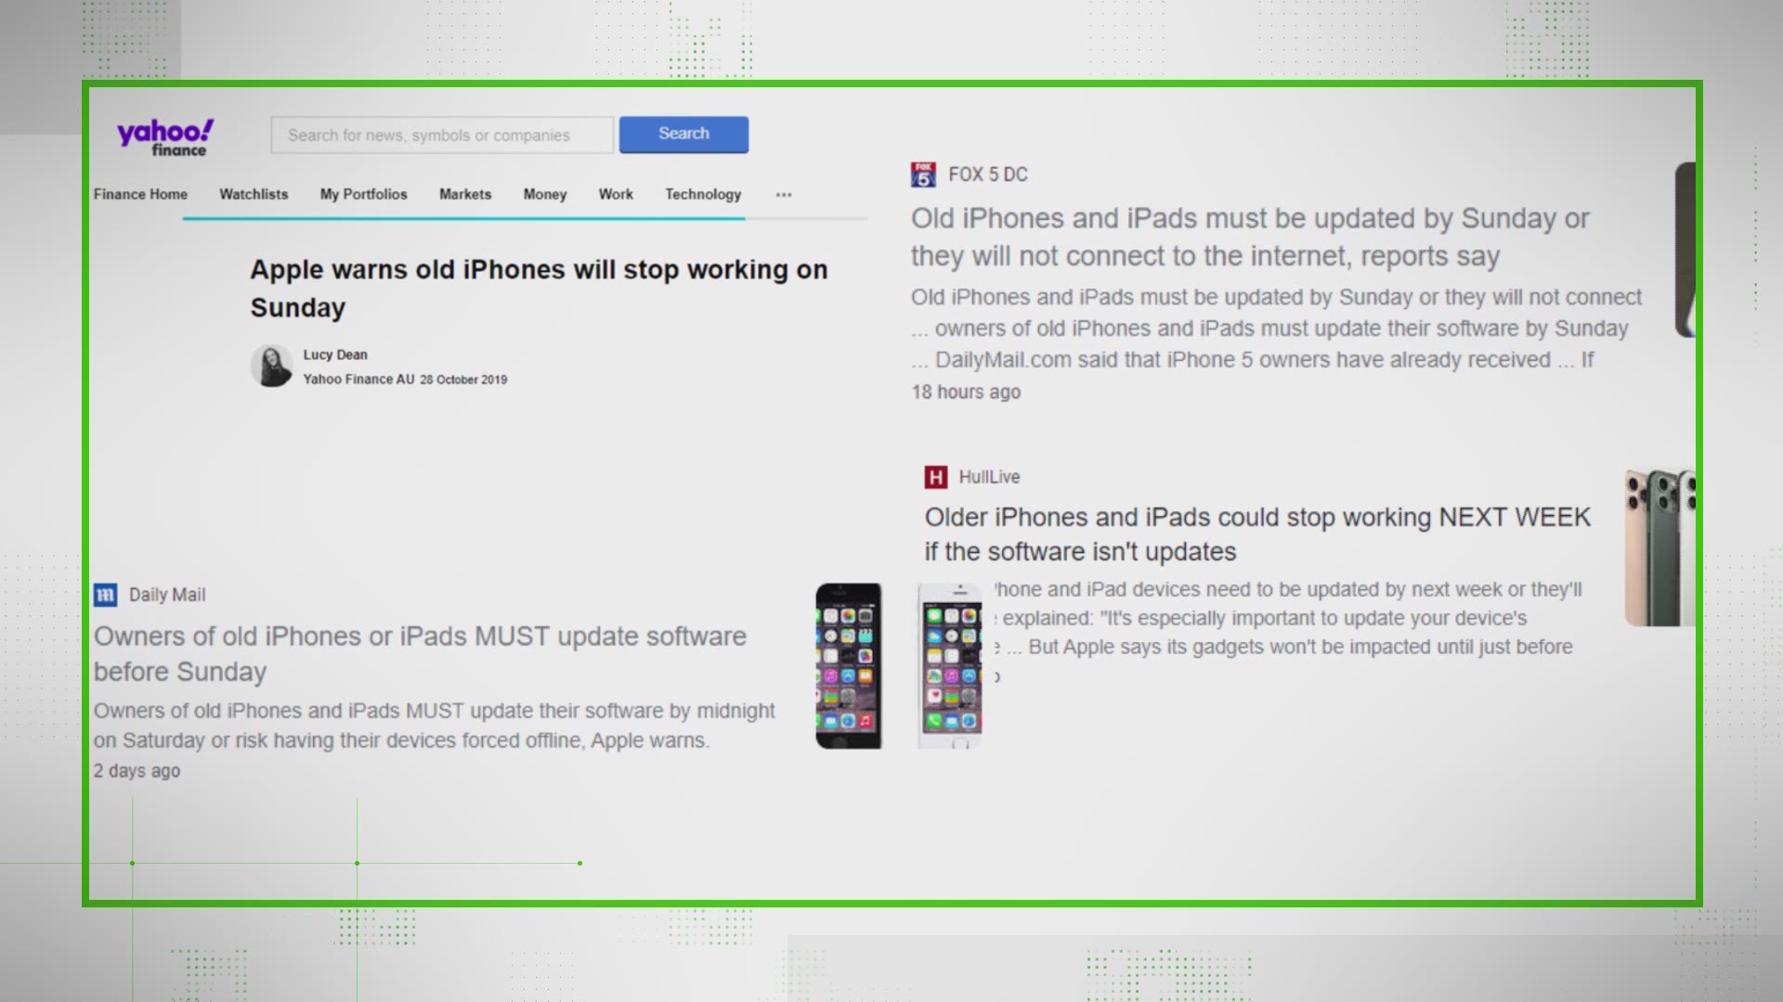The width and height of the screenshot is (1783, 1002).
Task: Click the Old iPhones must be updated article link
Action: [1250, 237]
